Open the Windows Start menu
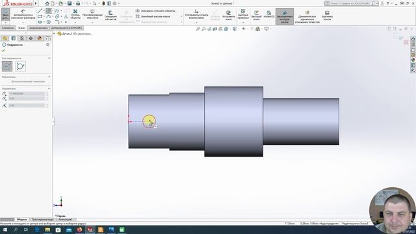The height and width of the screenshot is (234, 416). [5, 229]
